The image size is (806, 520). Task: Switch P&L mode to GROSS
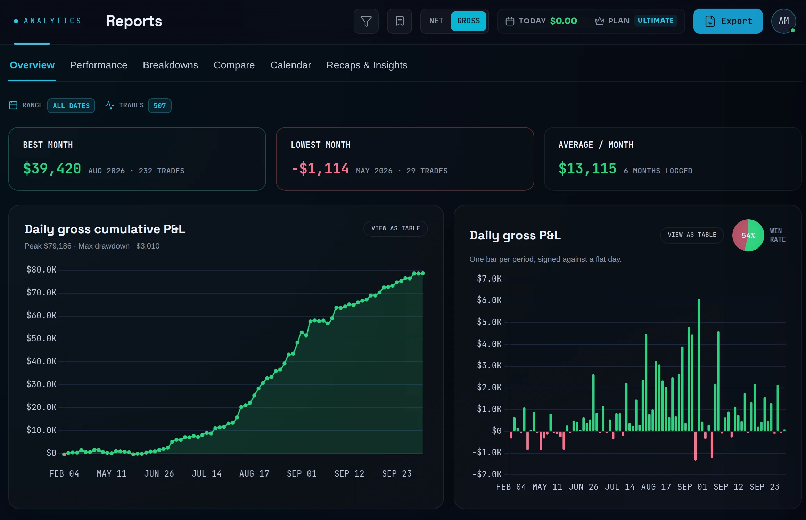coord(468,21)
